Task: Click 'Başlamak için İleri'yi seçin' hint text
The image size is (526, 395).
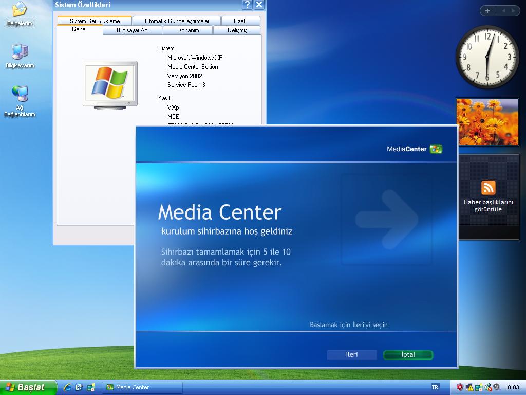Action: click(x=349, y=325)
